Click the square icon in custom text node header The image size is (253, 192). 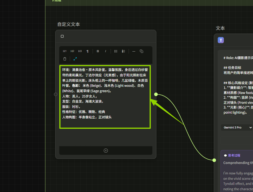click(x=62, y=36)
